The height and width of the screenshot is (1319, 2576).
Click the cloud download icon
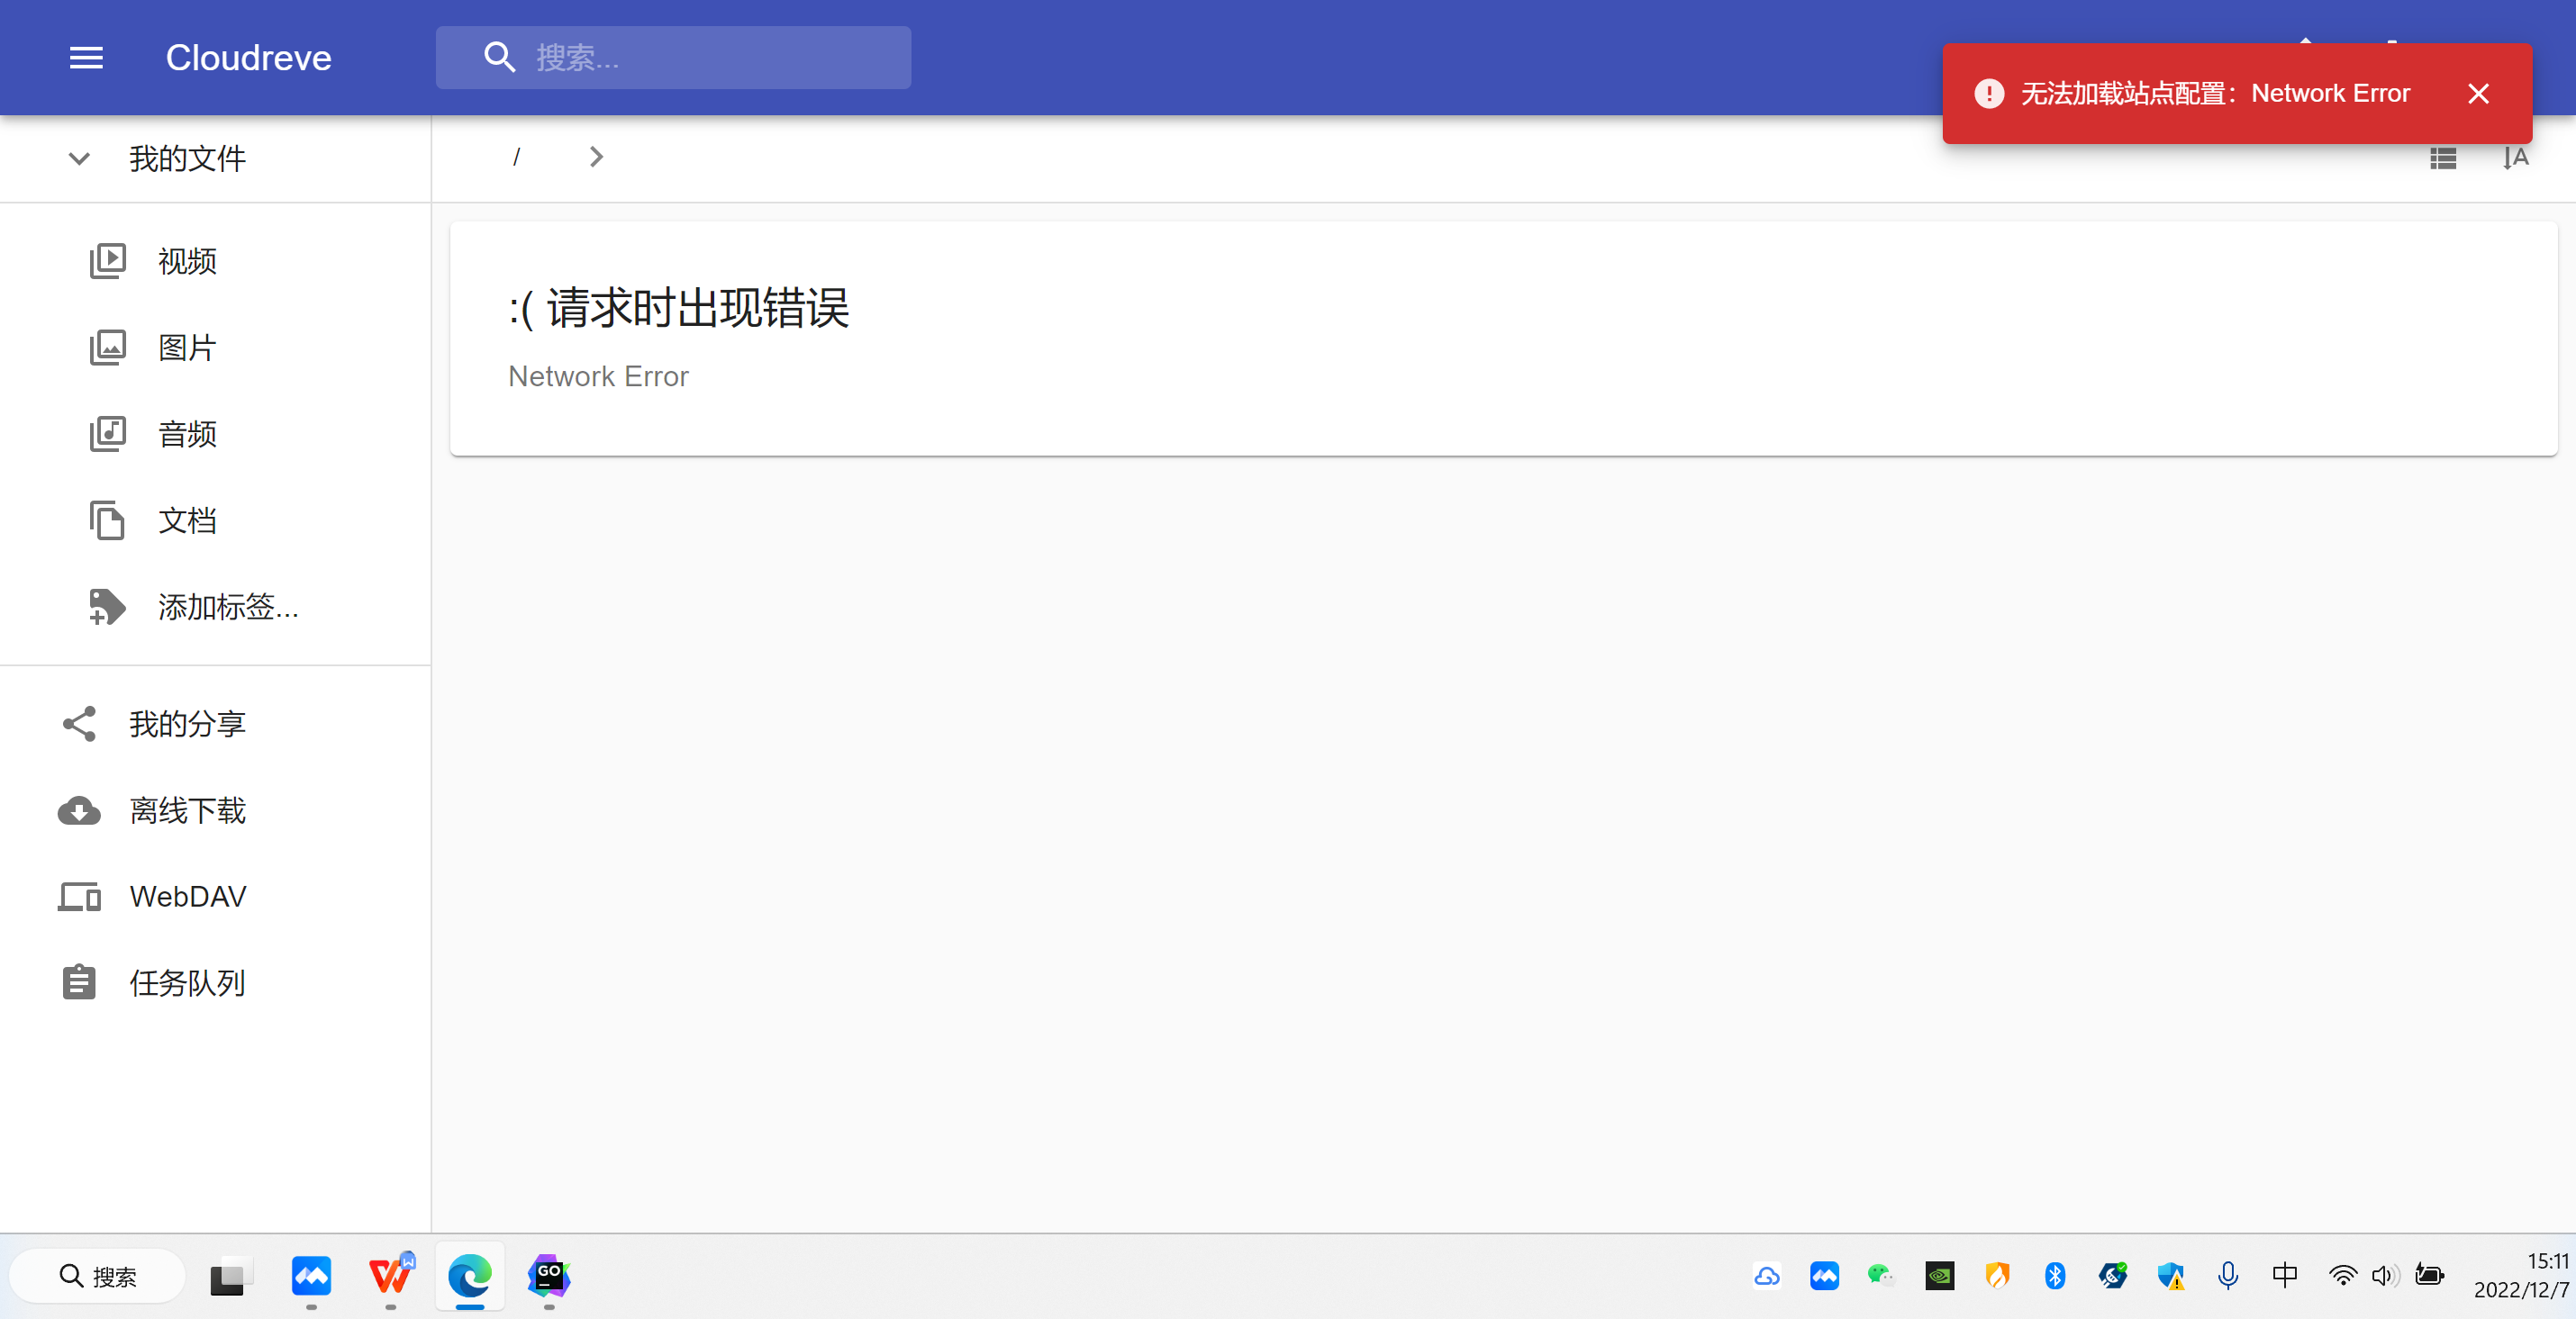[79, 810]
